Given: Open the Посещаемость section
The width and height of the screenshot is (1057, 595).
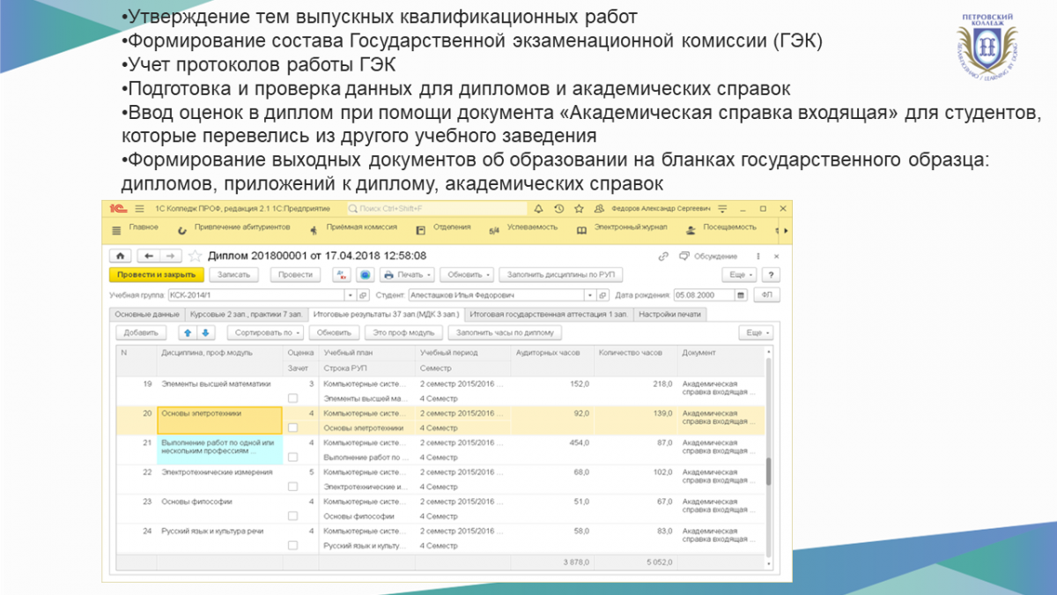Looking at the screenshot, I should pos(729,227).
